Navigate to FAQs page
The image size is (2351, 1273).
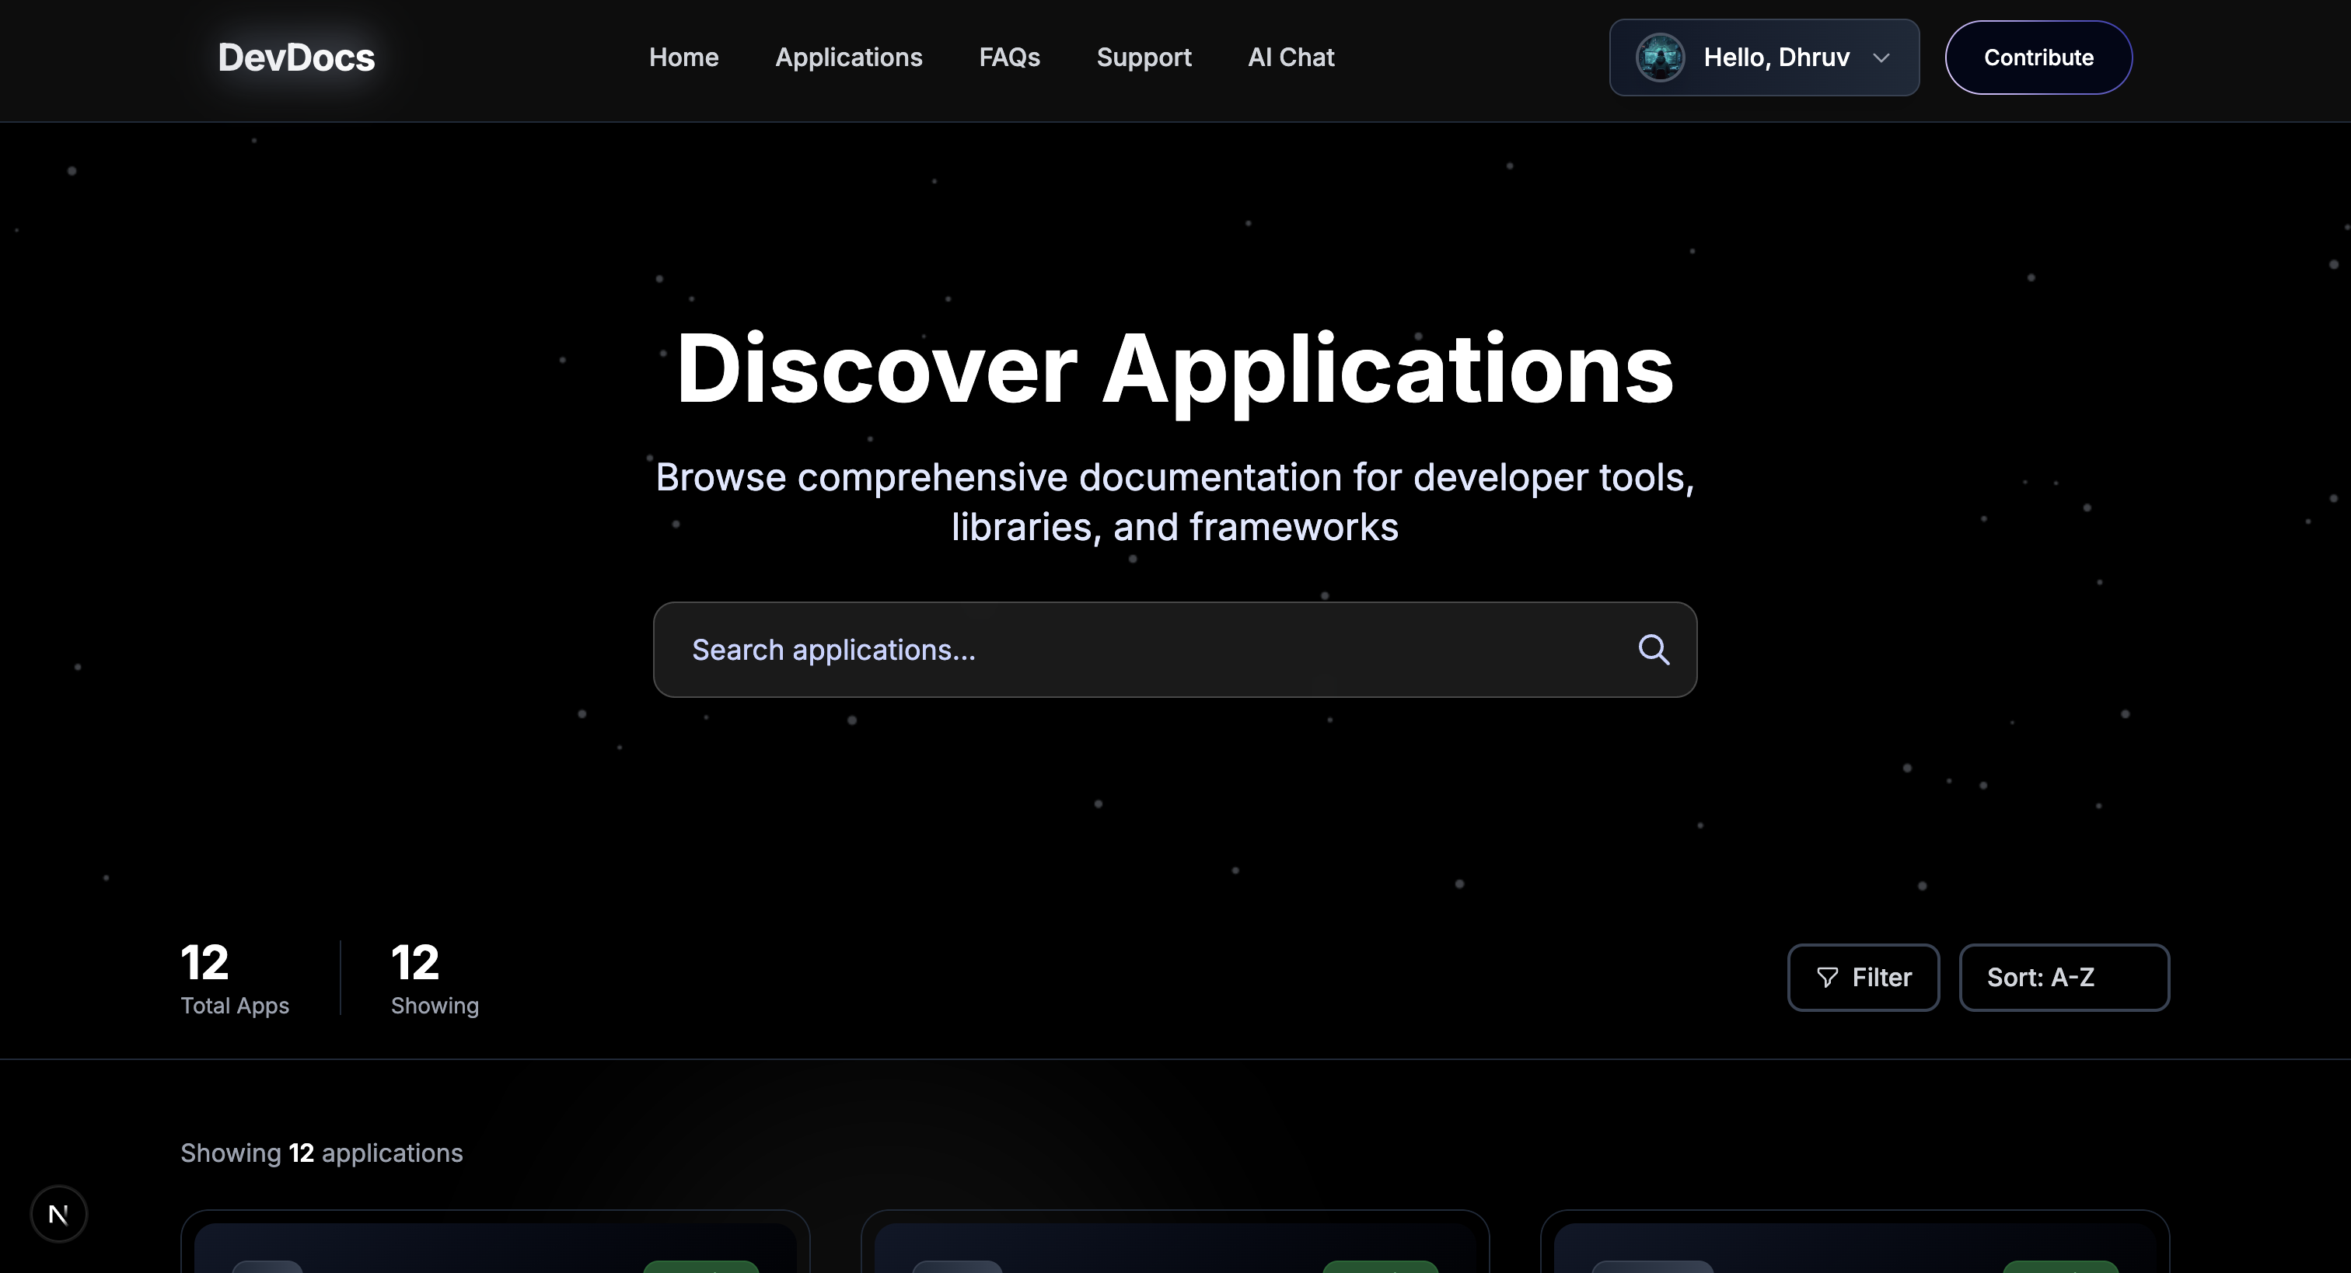pos(1008,58)
